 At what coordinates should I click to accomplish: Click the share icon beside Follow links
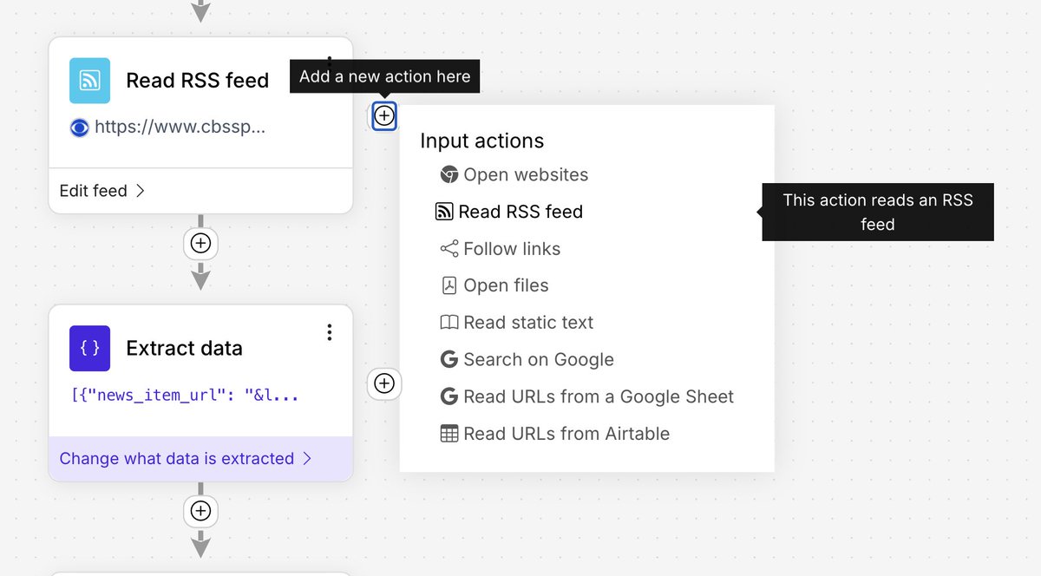(448, 249)
